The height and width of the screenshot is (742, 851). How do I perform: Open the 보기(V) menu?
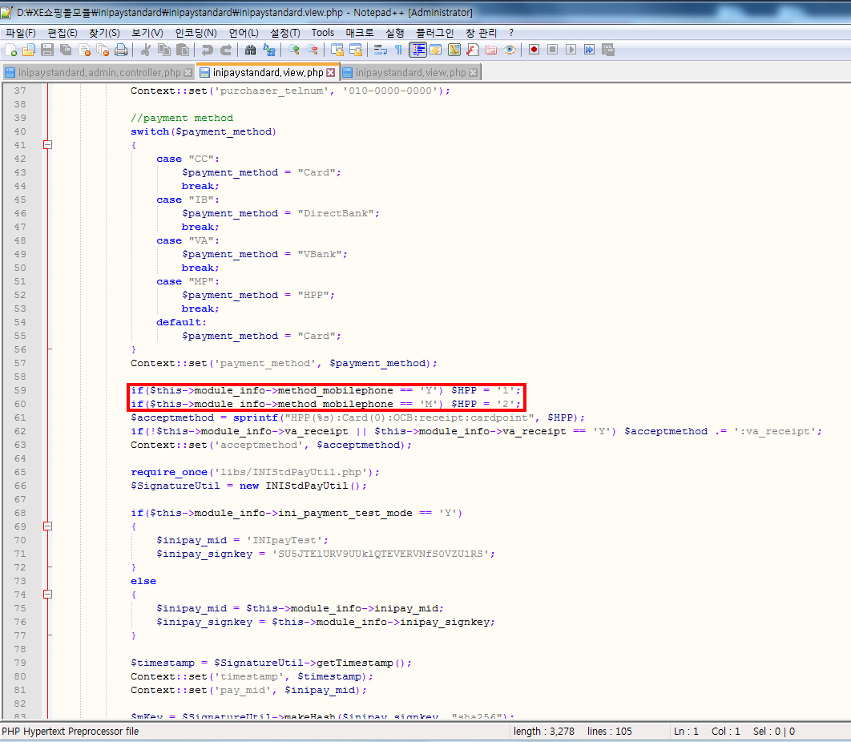[x=147, y=33]
